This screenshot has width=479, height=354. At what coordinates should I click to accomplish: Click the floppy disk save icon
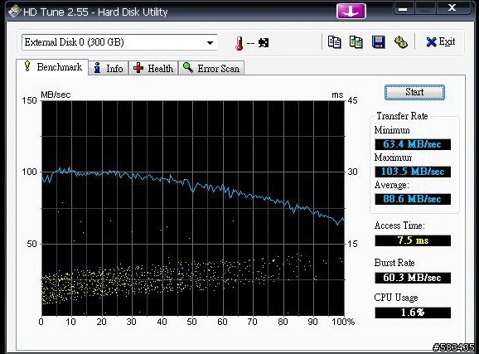click(378, 42)
